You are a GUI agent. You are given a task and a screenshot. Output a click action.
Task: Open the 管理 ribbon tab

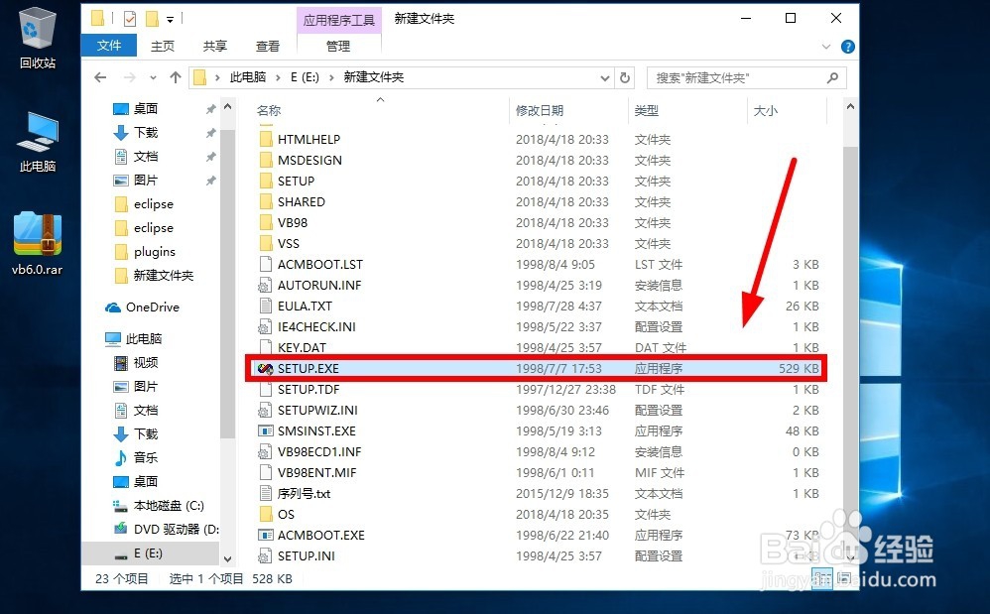(x=338, y=46)
